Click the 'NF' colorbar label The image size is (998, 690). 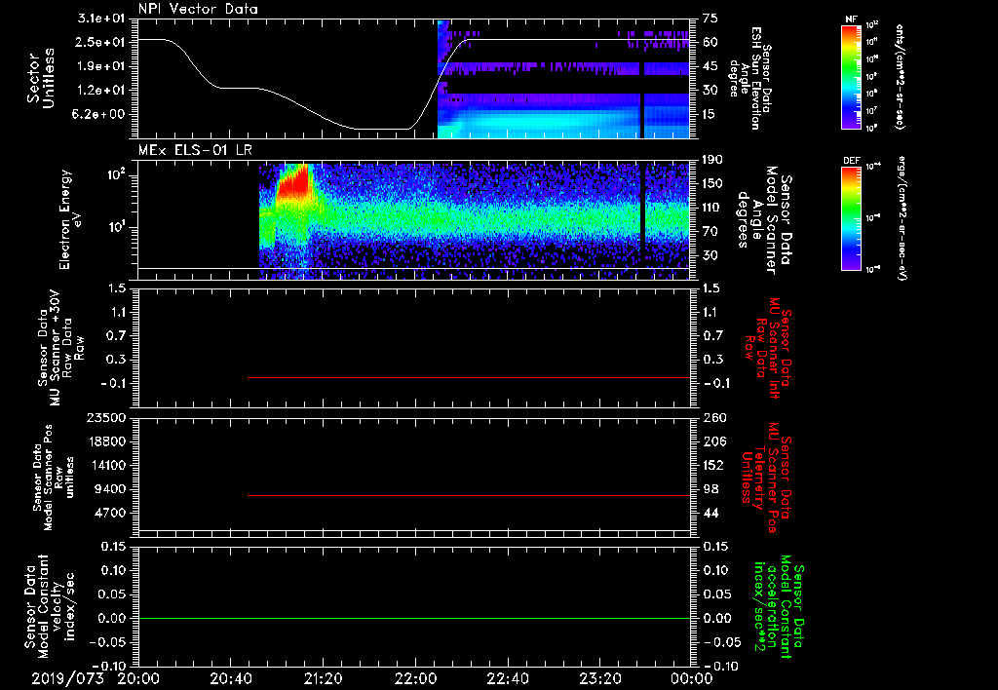[851, 19]
